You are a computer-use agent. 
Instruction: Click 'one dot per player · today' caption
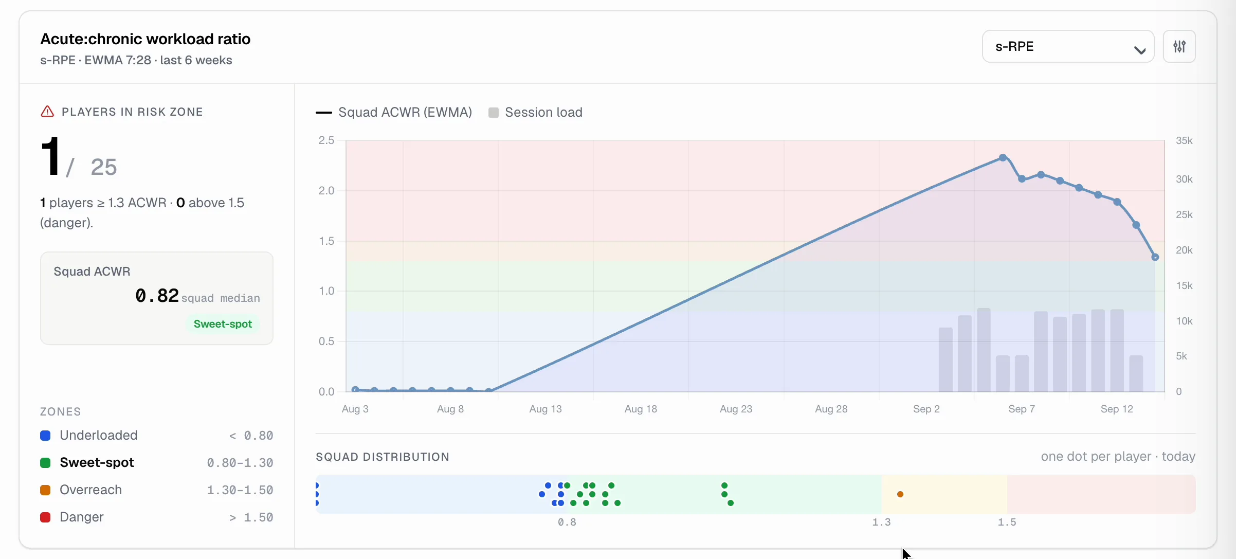[1118, 457]
